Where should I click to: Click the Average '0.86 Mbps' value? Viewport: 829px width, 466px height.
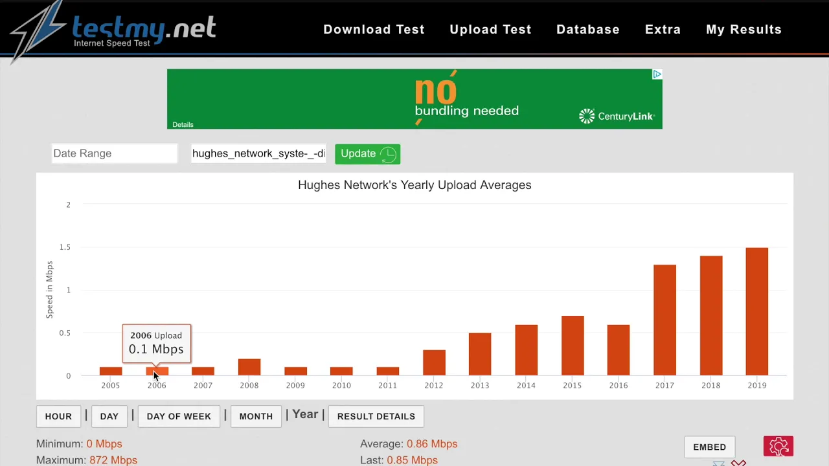(432, 444)
